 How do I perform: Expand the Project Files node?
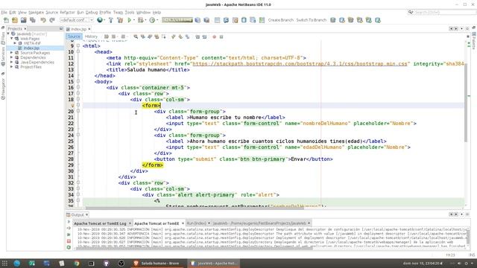pos(12,67)
